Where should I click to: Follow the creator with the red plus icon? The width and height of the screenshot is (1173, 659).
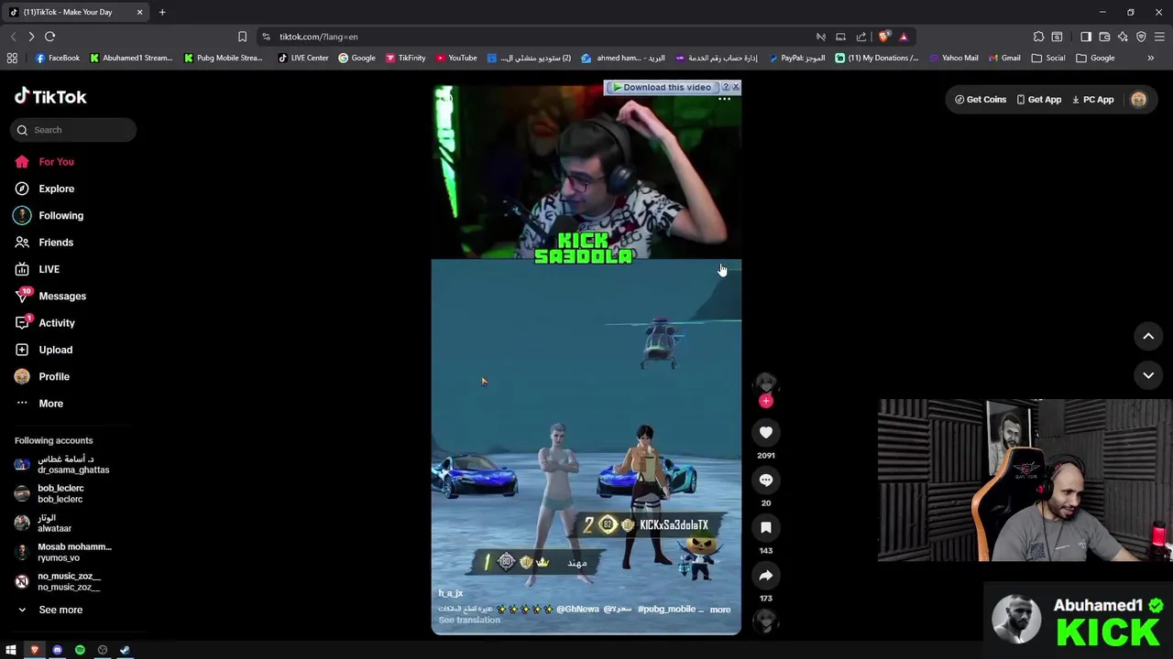click(x=766, y=401)
